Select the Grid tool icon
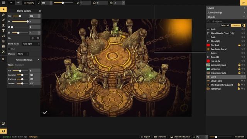 click(3, 46)
